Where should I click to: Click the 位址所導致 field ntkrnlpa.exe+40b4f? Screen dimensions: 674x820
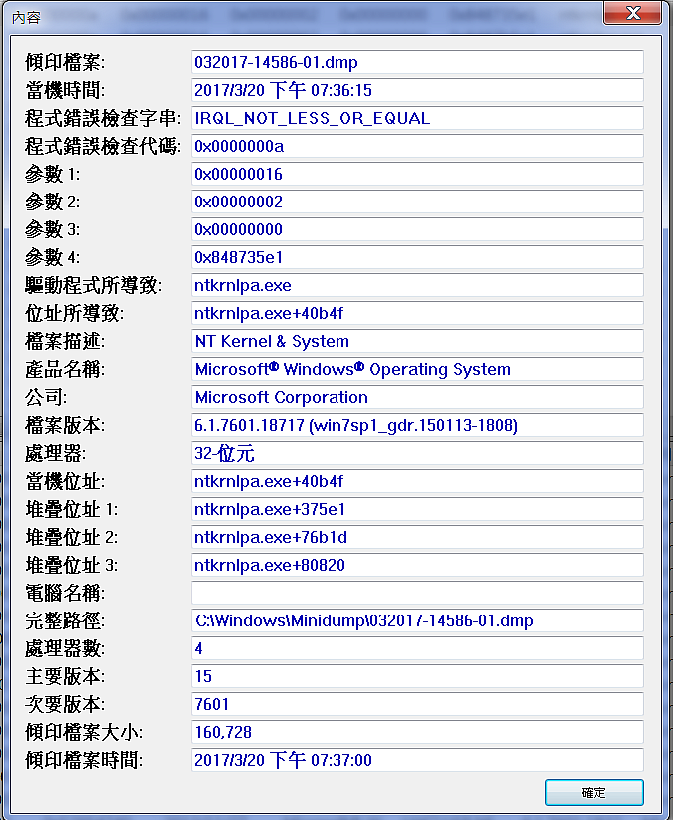tap(417, 313)
